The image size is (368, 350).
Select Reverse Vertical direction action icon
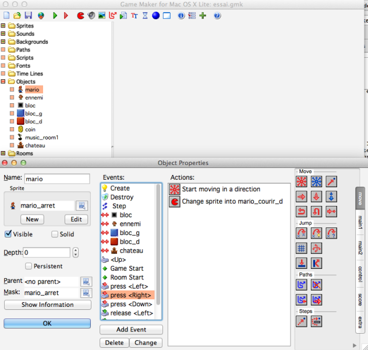[x=316, y=212]
